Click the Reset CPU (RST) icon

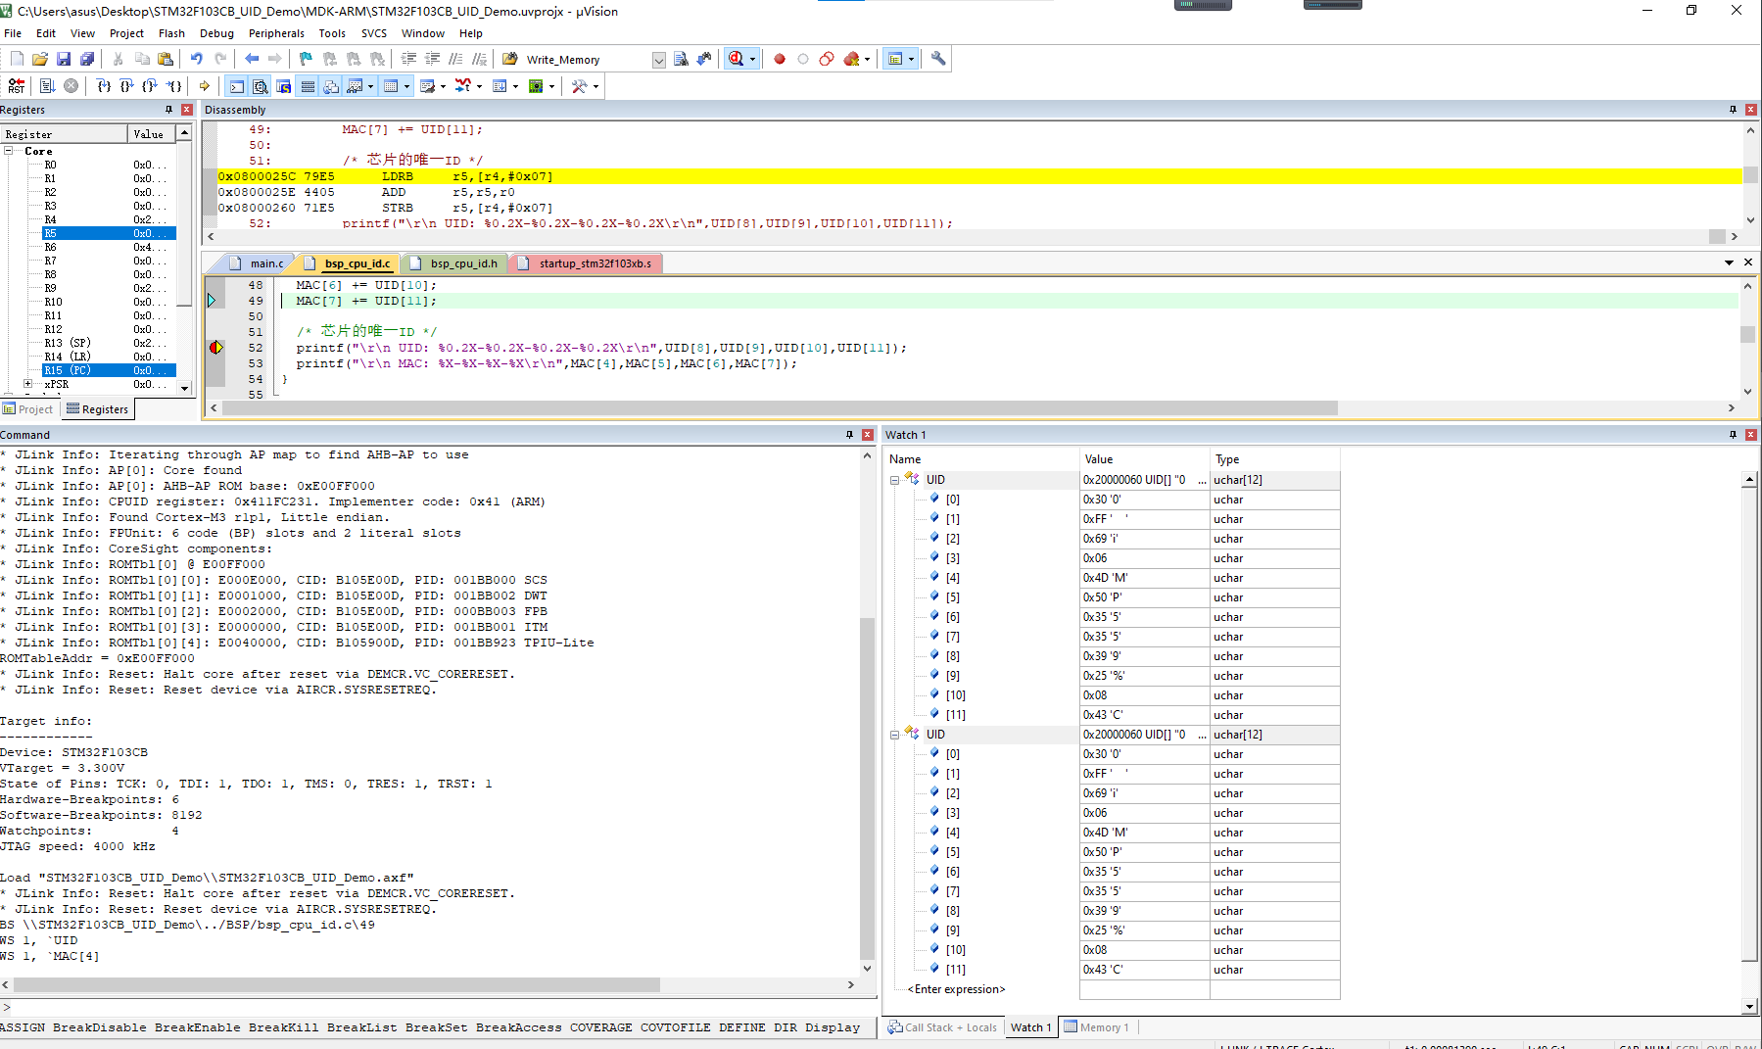pyautogui.click(x=15, y=86)
